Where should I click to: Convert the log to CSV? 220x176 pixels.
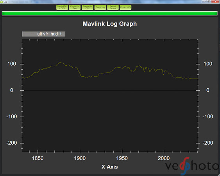(x=88, y=7)
